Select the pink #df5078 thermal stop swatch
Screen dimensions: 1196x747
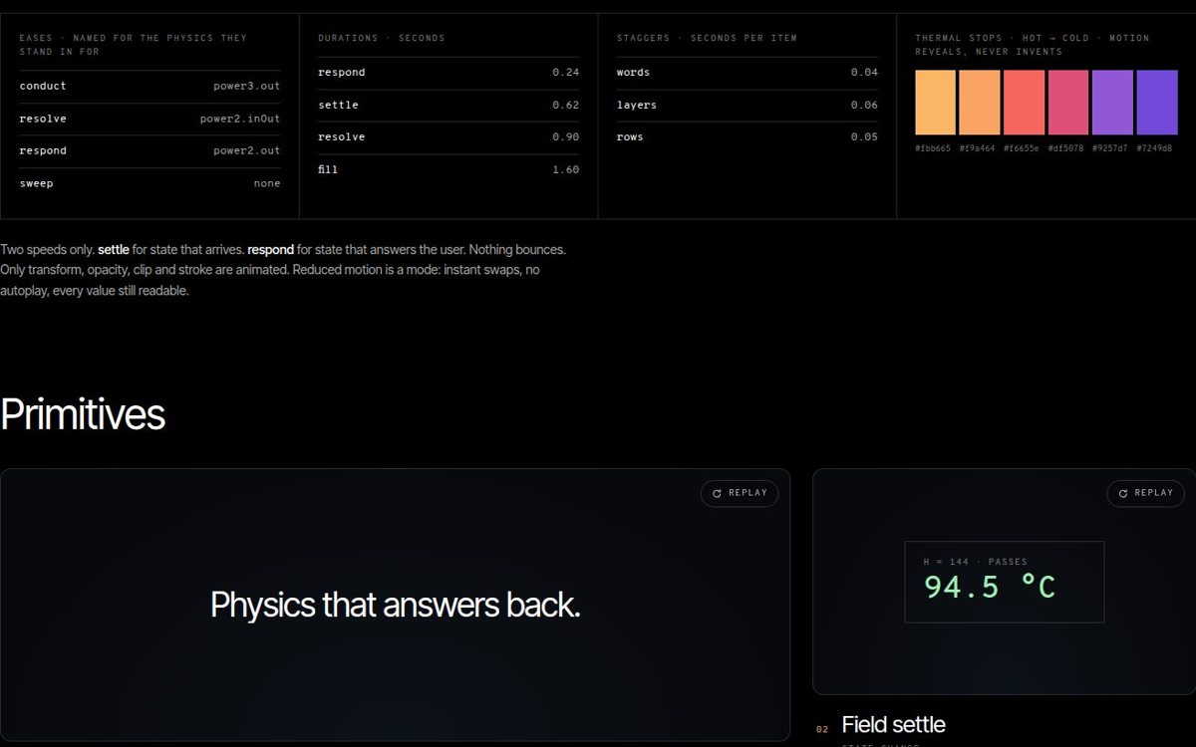tap(1068, 103)
